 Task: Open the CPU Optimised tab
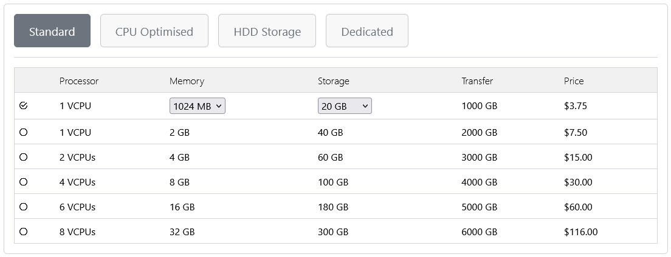click(154, 31)
